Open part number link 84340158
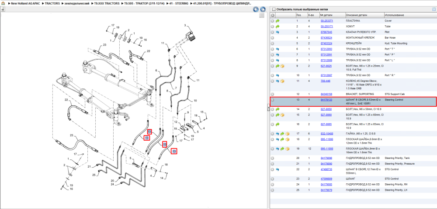The width and height of the screenshot is (437, 209). (x=326, y=94)
